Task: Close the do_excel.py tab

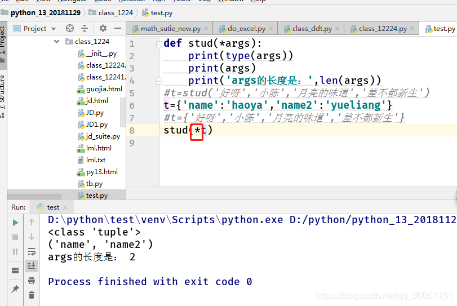Action: 270,29
